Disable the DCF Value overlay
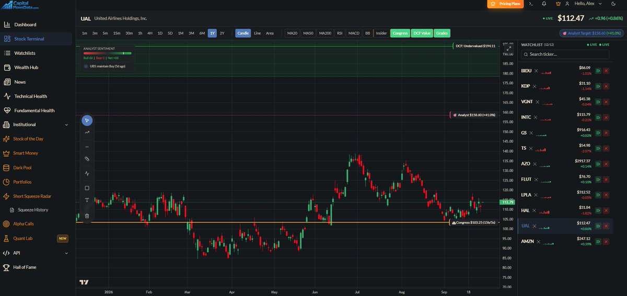This screenshot has width=627, height=296. click(422, 33)
